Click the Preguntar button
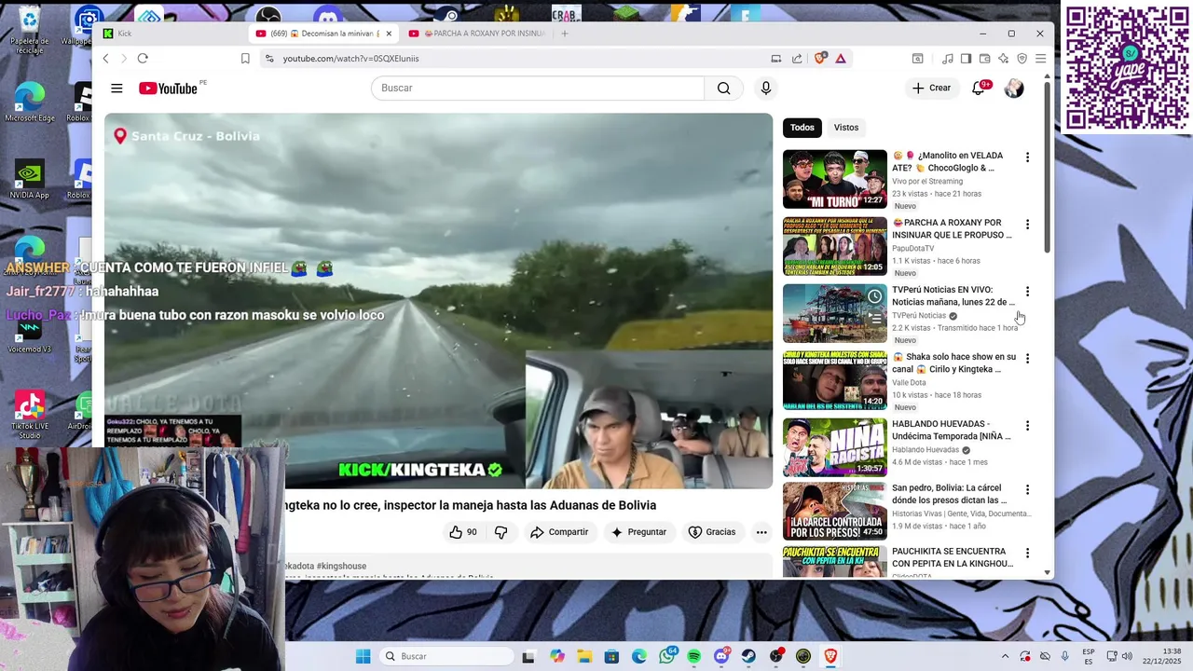The width and height of the screenshot is (1193, 671). coord(638,532)
